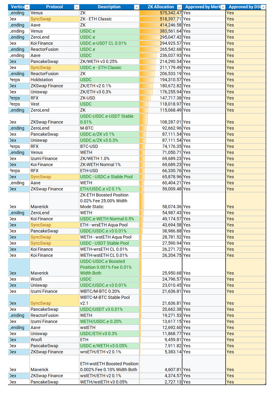Select the Holdstation protocol cell
This screenshot has height=393, width=272.
pyautogui.click(x=54, y=80)
